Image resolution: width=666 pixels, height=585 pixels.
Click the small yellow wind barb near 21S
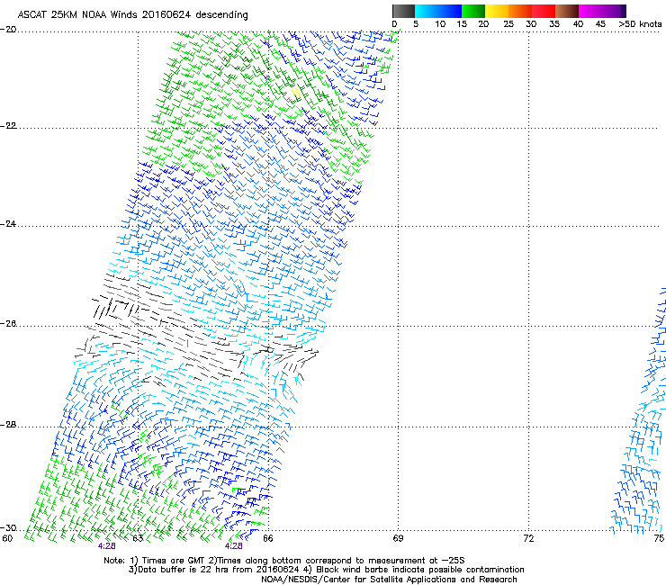coord(296,92)
